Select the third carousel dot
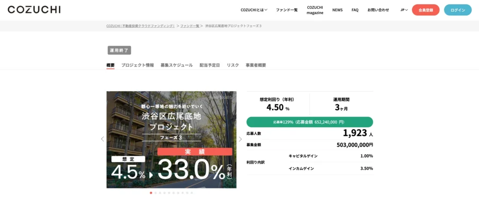This screenshot has height=201, width=479. pyautogui.click(x=160, y=193)
